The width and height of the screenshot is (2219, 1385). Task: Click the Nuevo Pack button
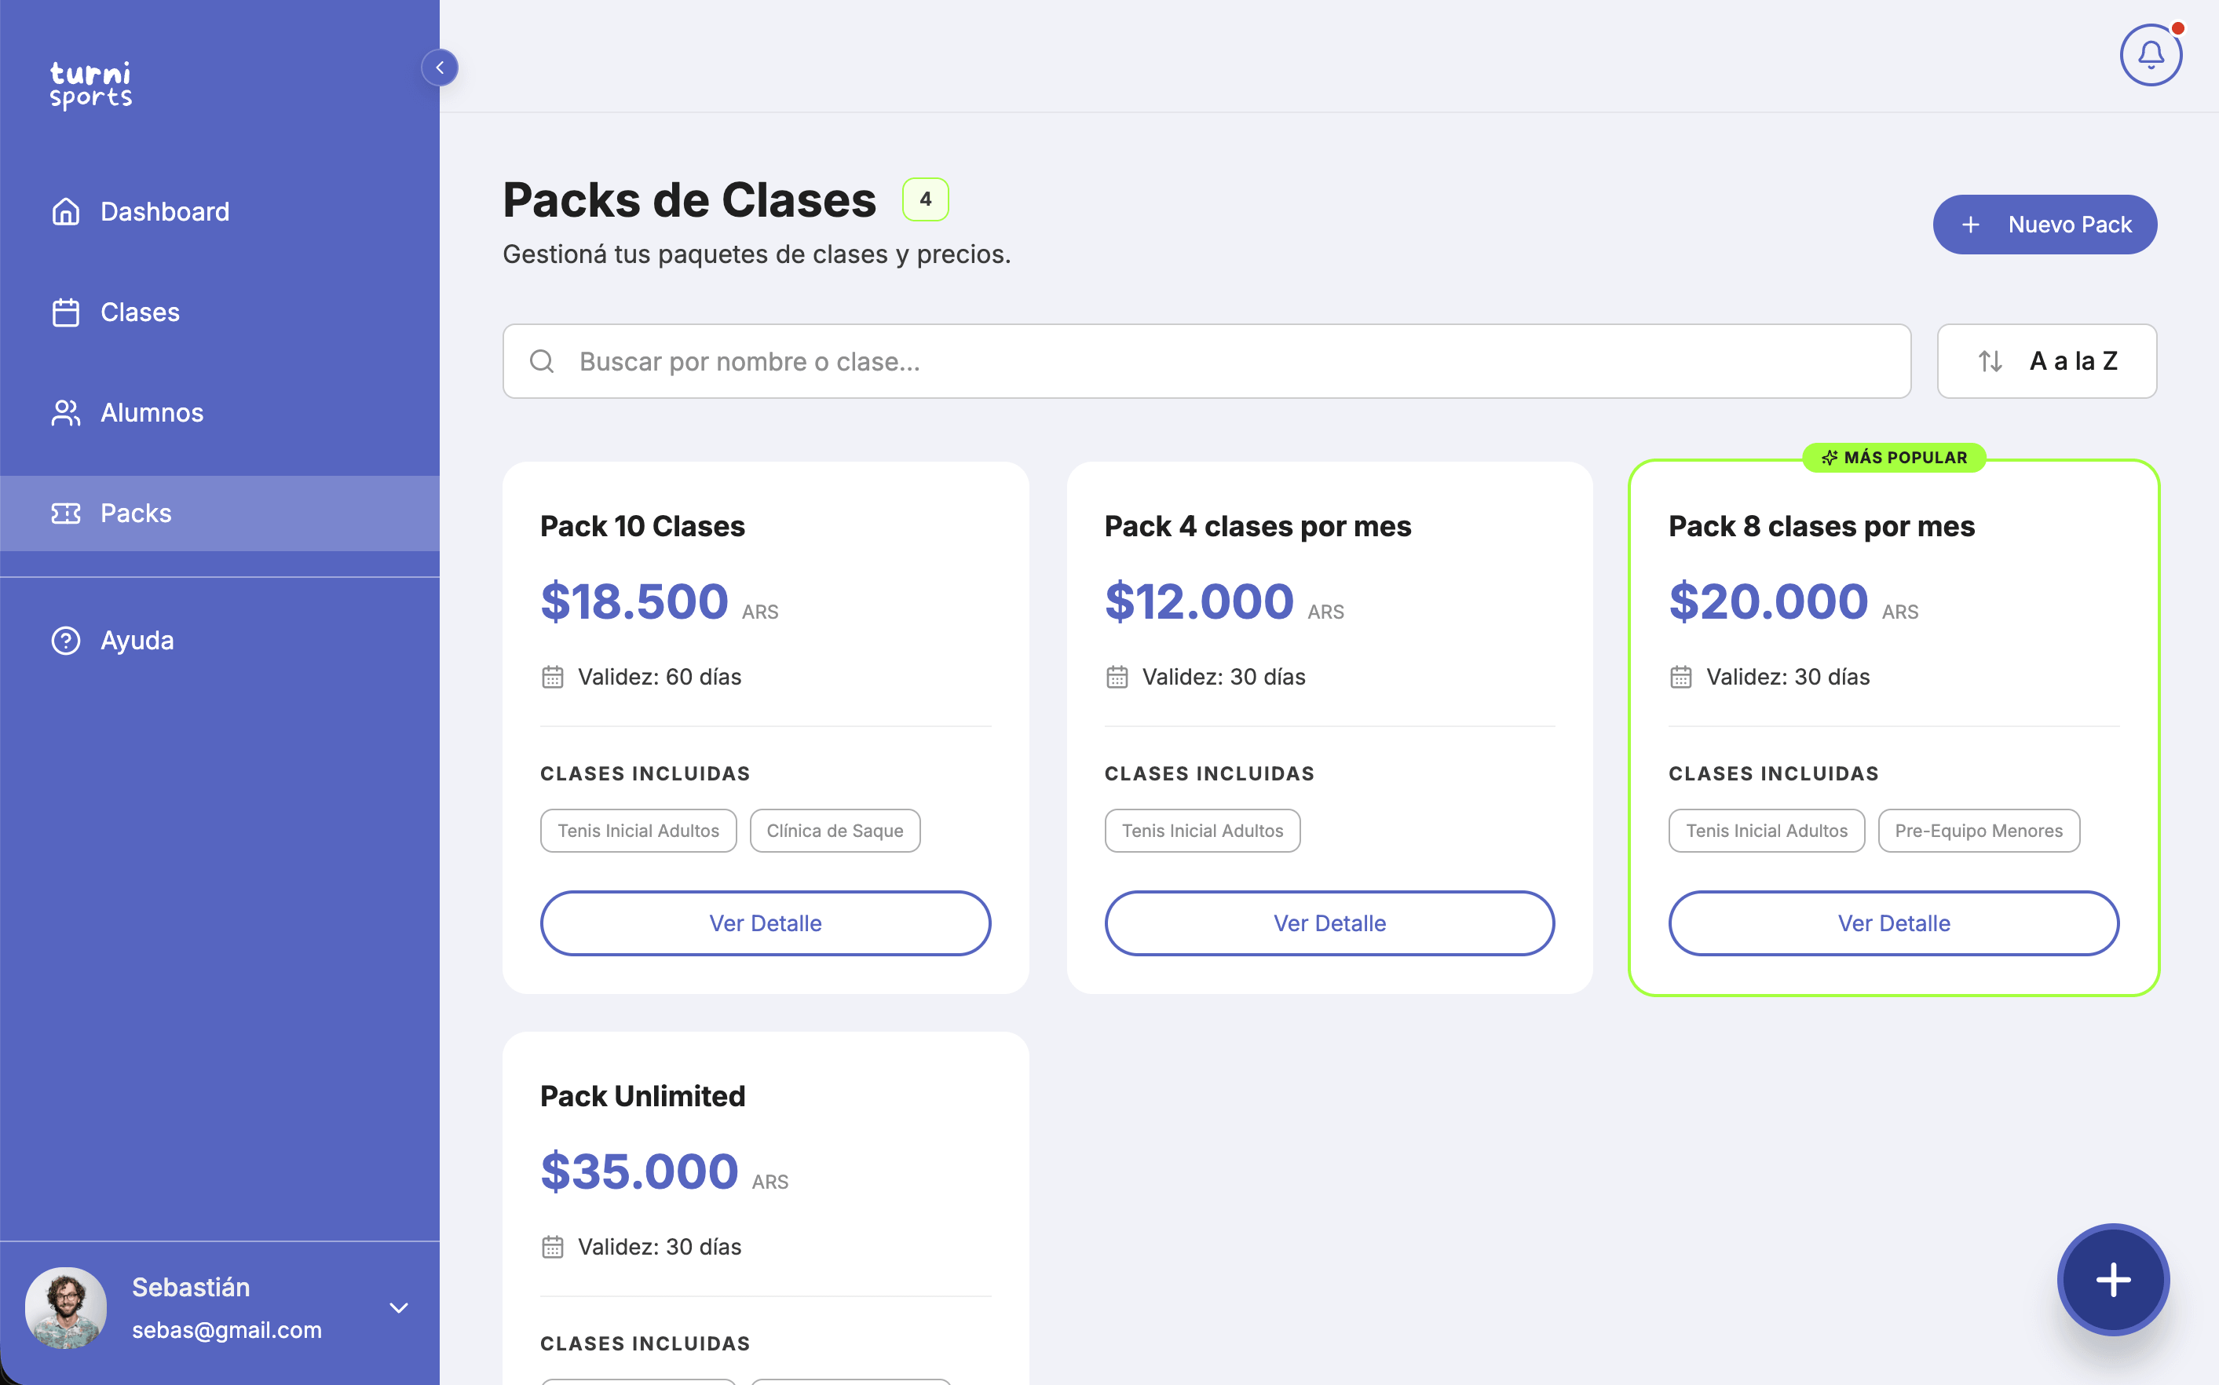2044,225
